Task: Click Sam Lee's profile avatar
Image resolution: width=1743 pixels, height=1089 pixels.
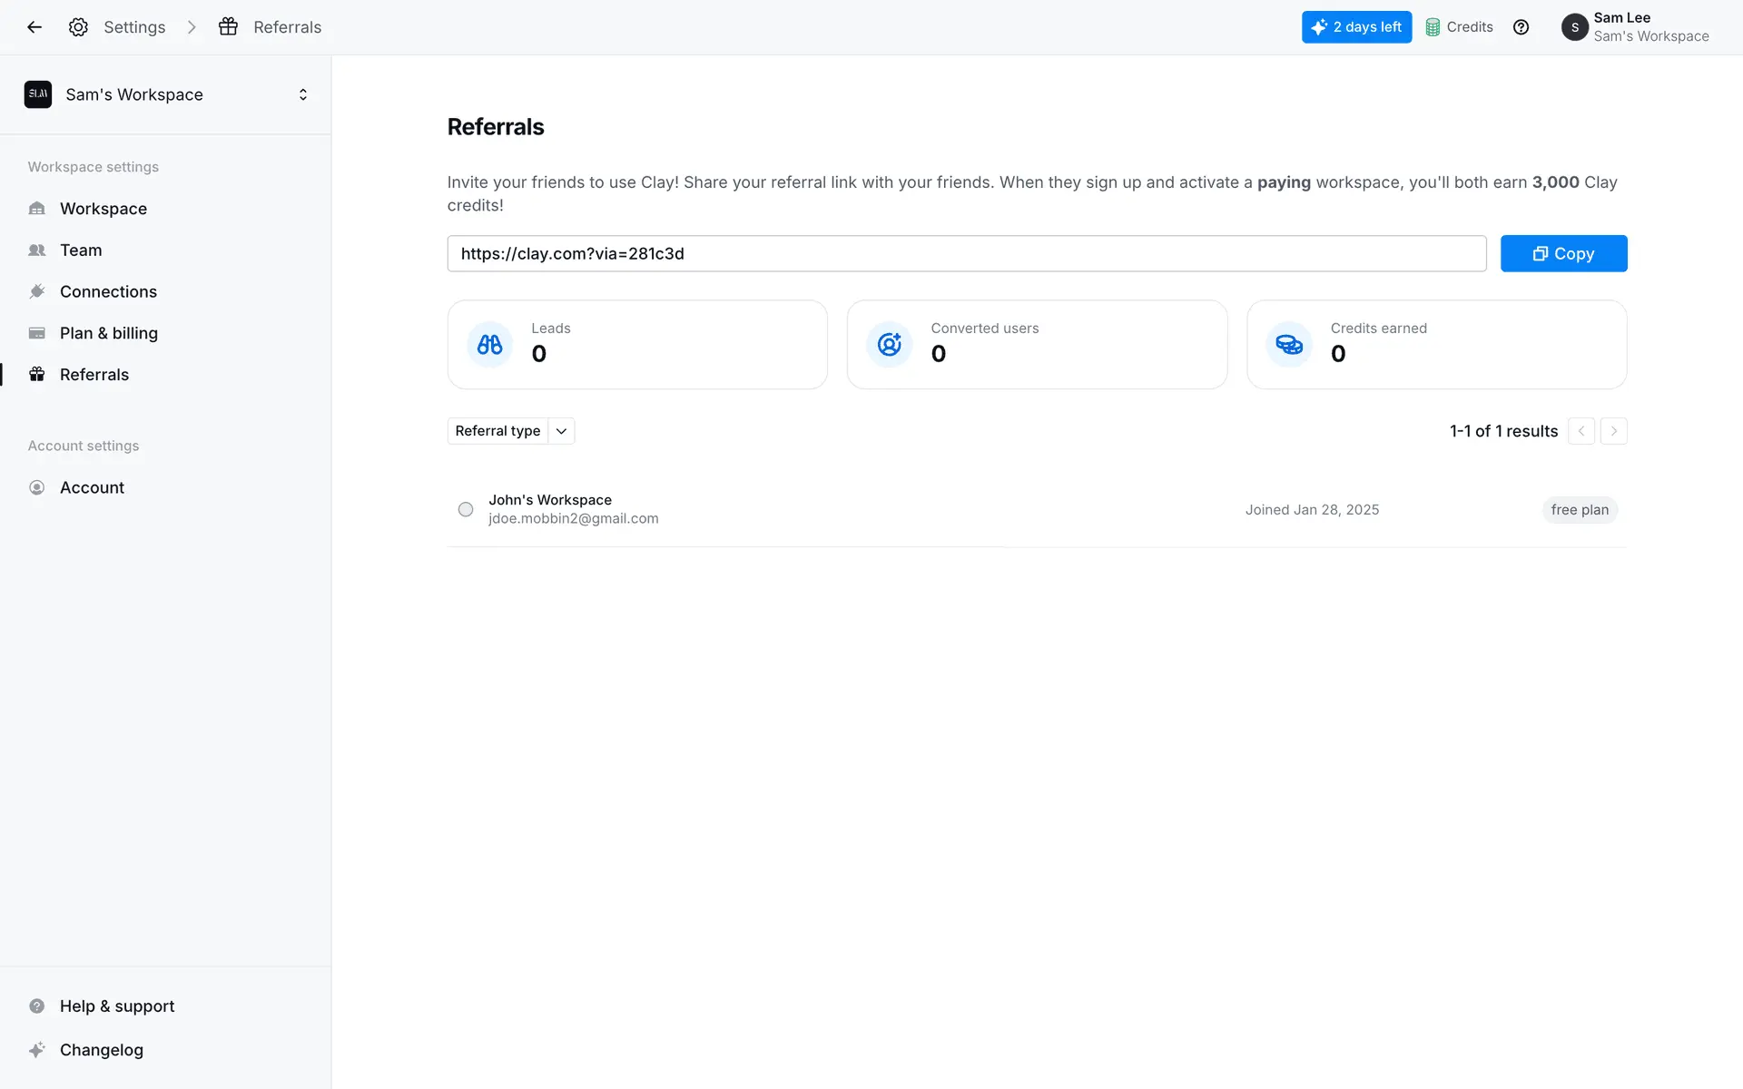Action: tap(1574, 27)
